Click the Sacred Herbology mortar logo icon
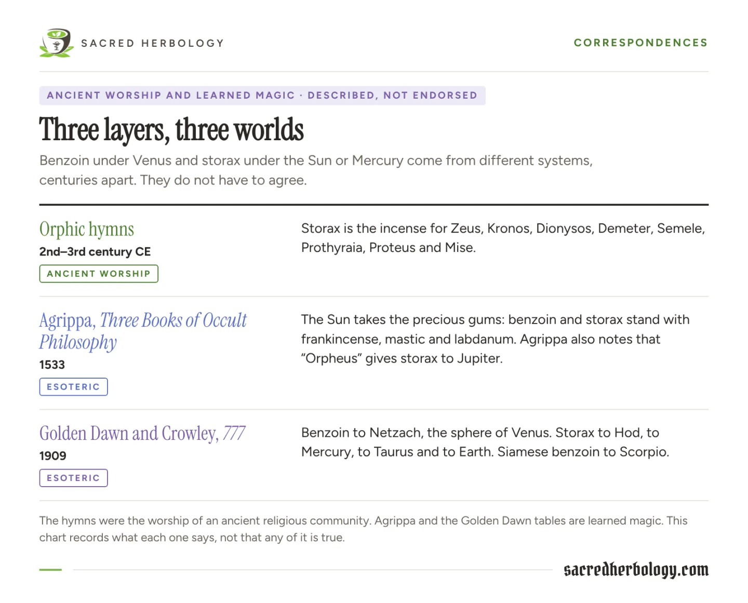 (x=56, y=43)
